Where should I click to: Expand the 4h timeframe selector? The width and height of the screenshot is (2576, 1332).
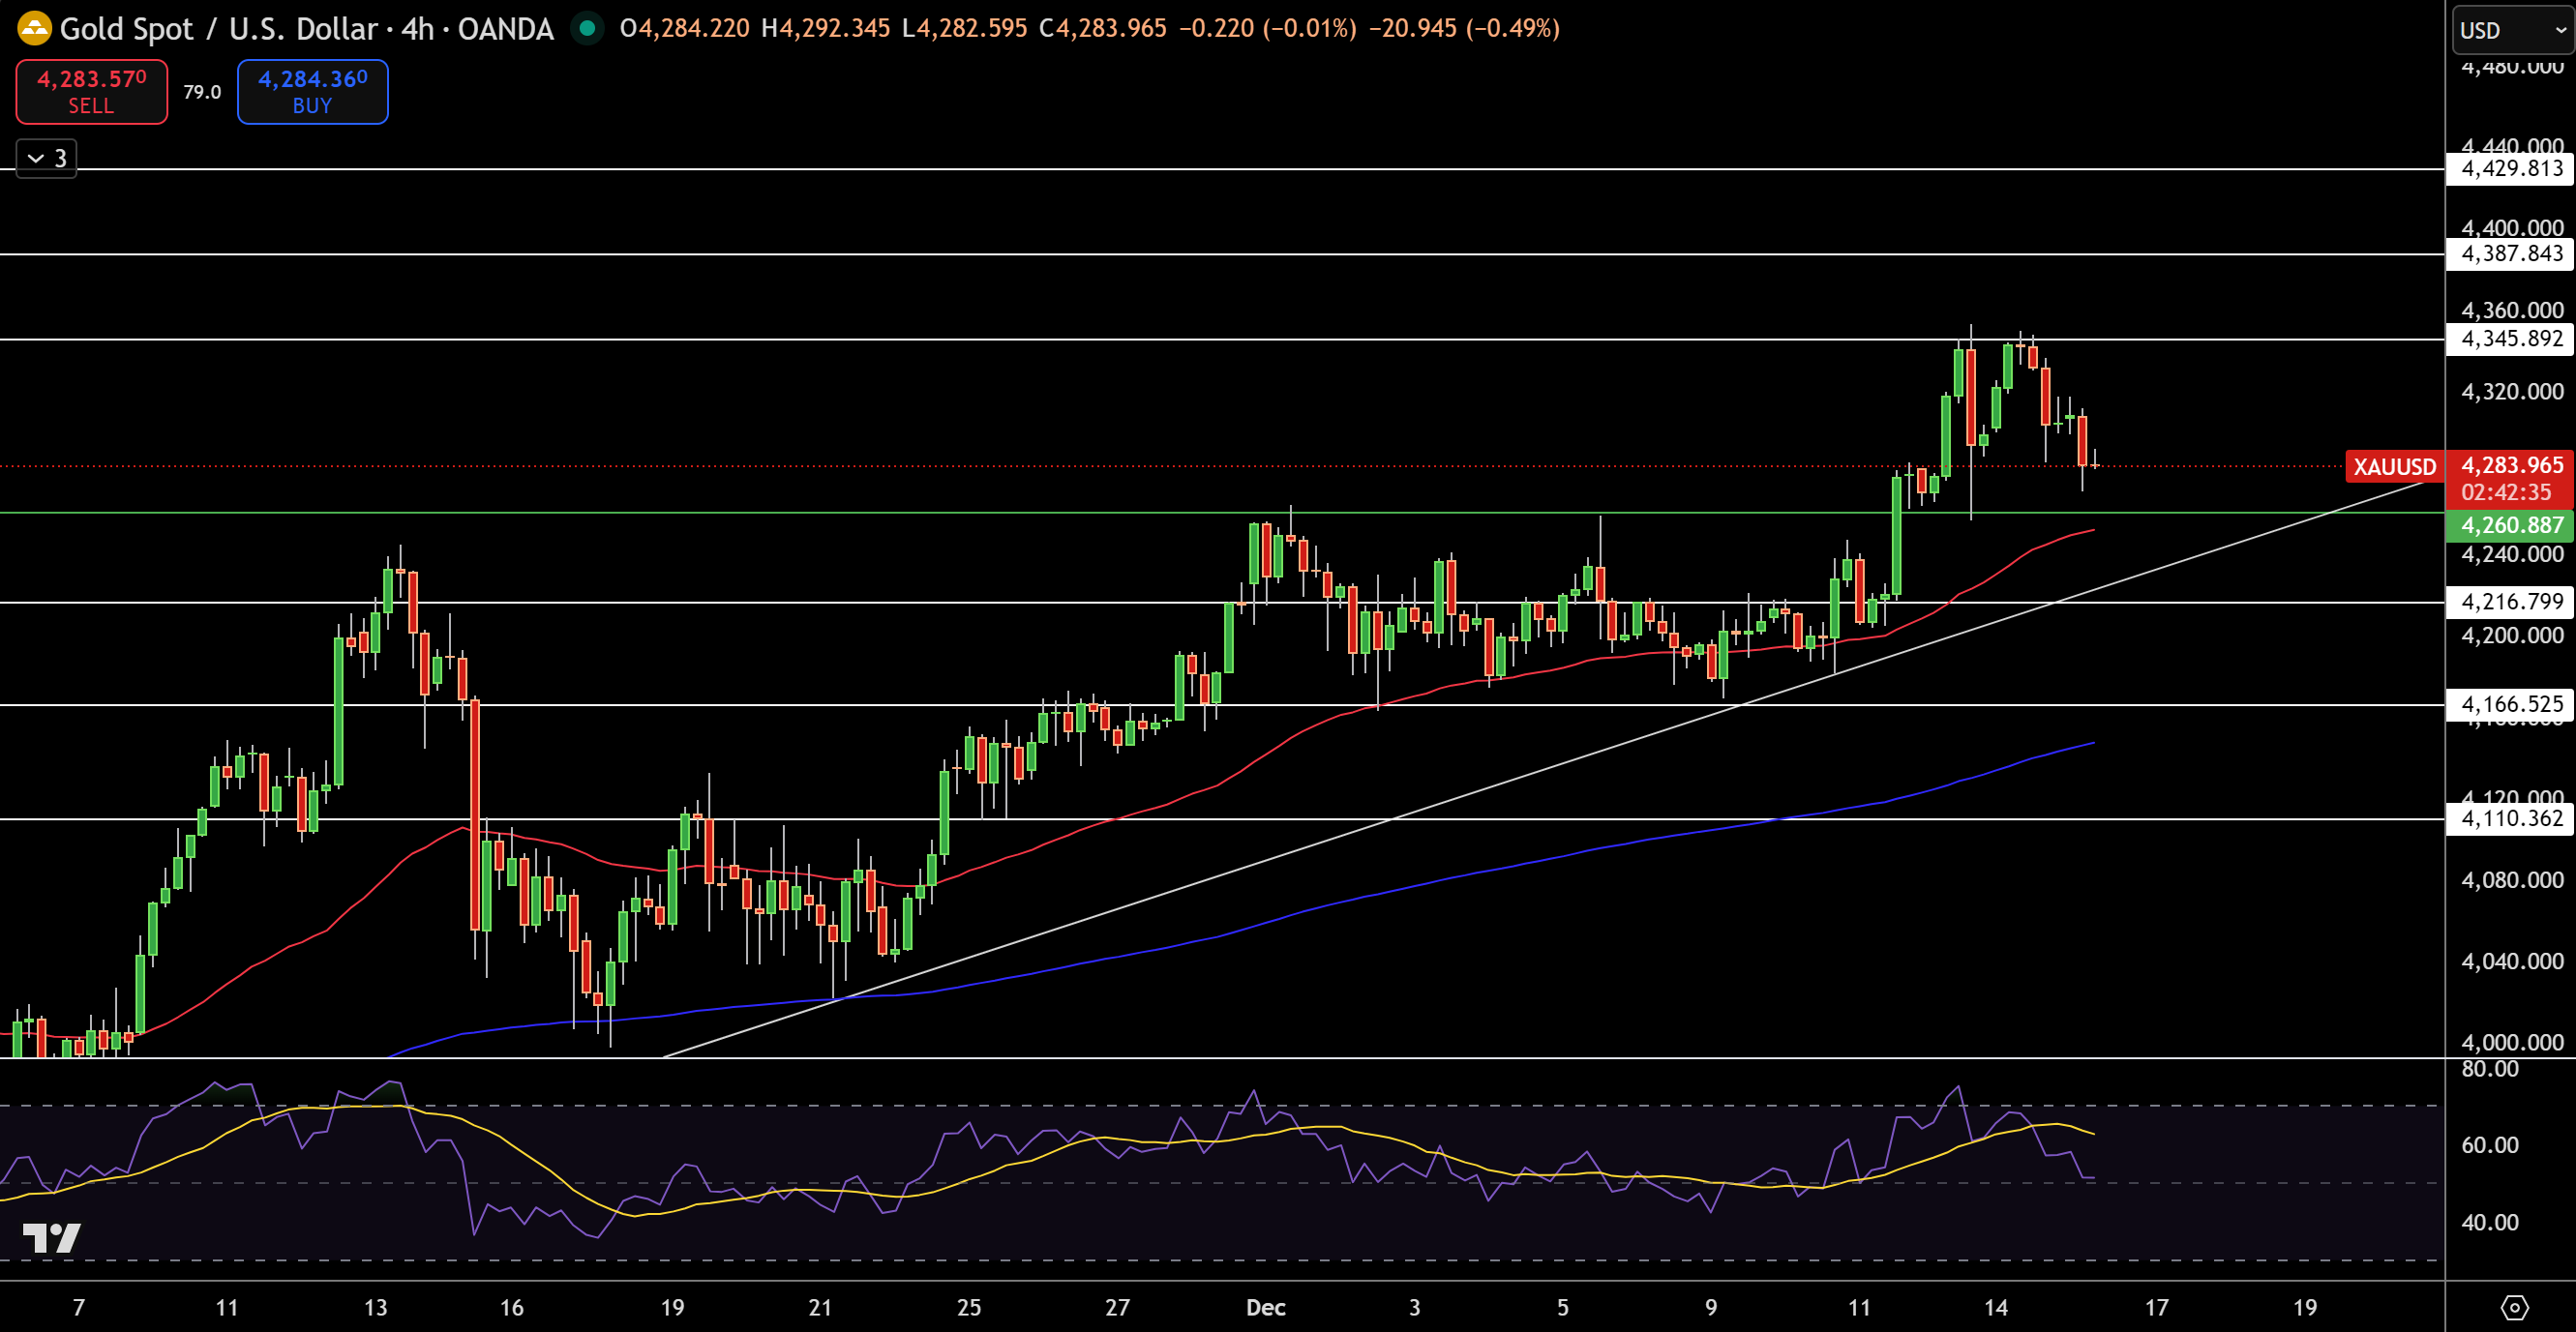tap(418, 29)
